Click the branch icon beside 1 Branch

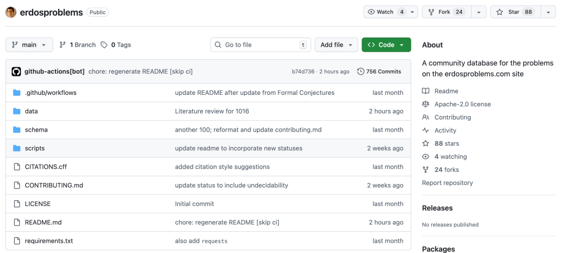click(63, 45)
